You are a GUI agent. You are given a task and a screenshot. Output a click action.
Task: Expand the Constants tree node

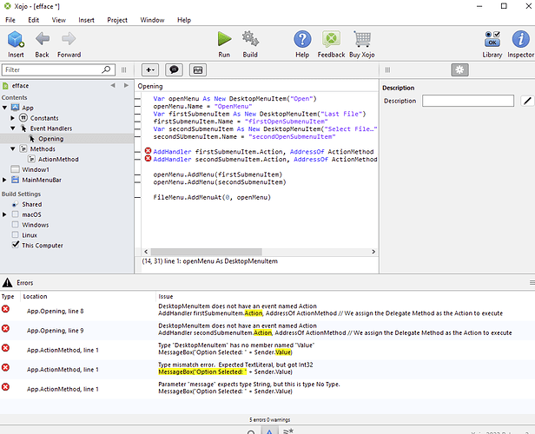[13, 118]
